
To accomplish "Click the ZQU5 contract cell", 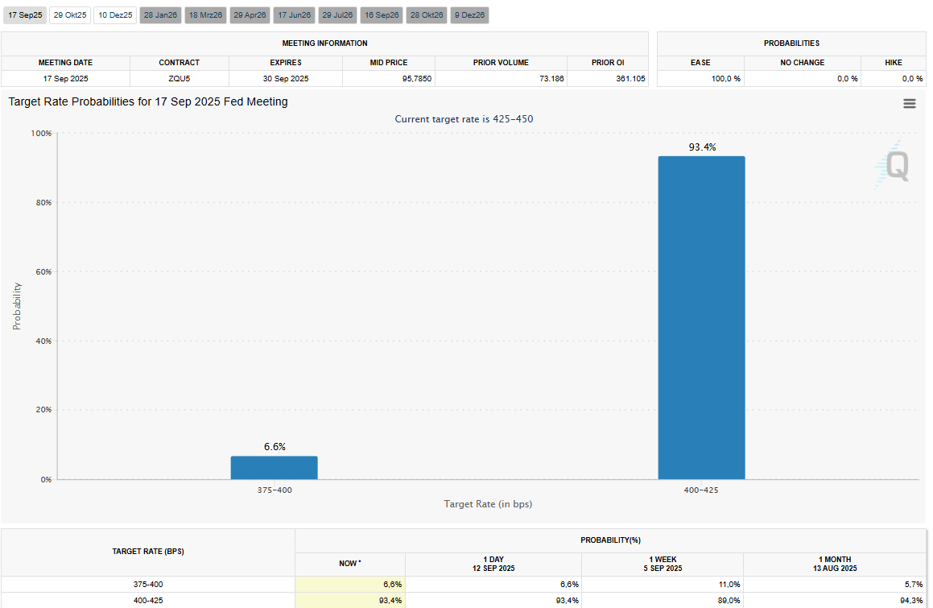I will 180,78.
